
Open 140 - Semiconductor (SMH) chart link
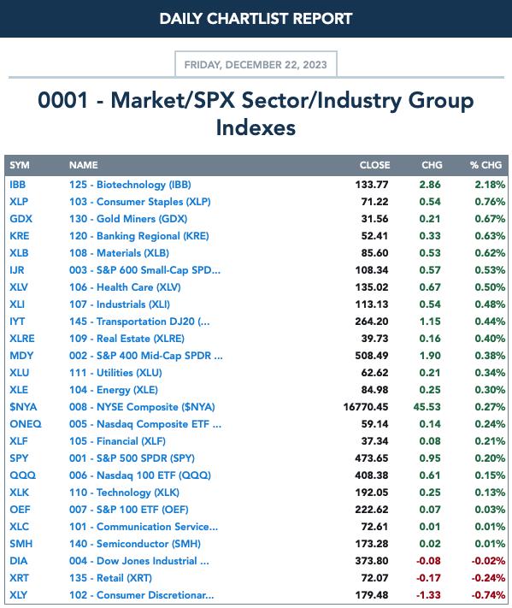tap(135, 544)
